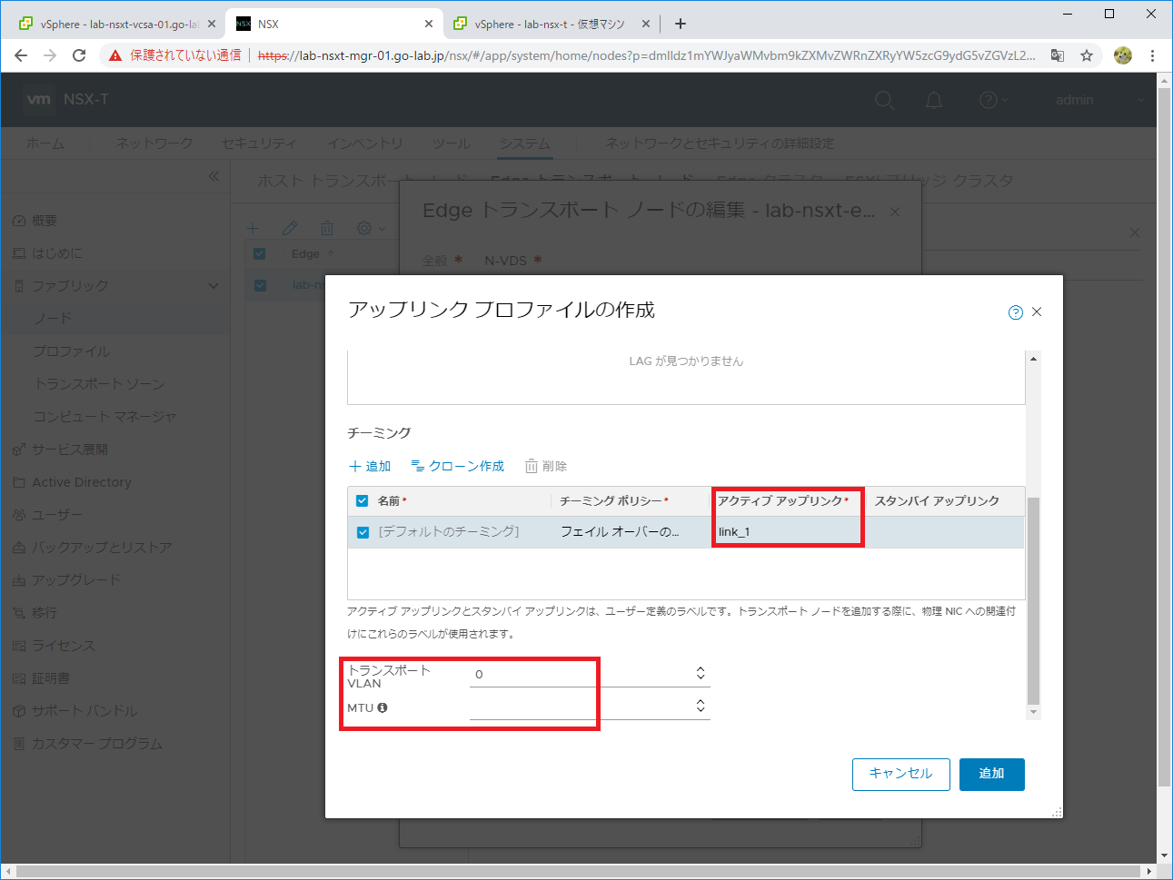1173x880 pixels.
Task: Open the help icon in dialog header
Action: coord(1016,312)
